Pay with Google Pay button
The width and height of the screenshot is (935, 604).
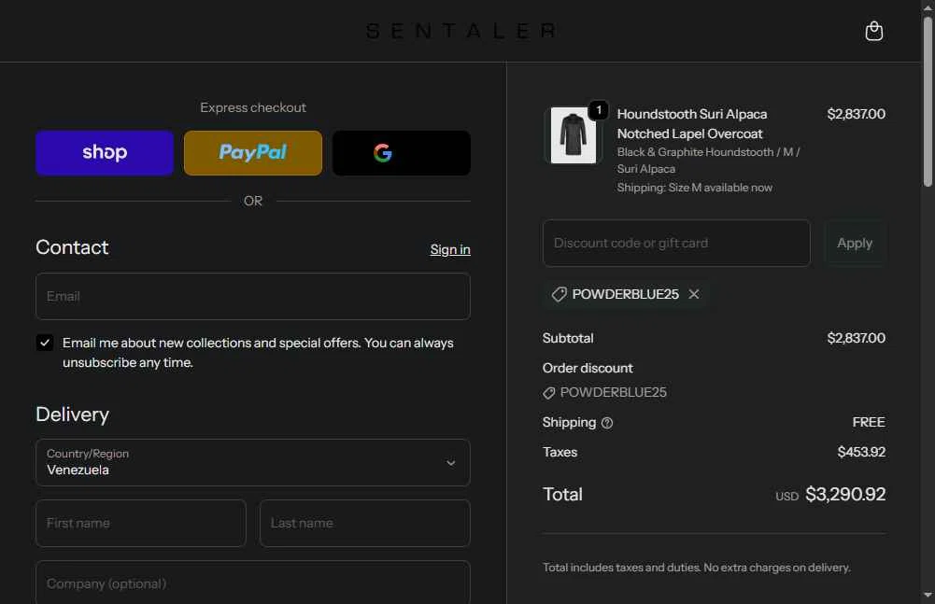[402, 153]
